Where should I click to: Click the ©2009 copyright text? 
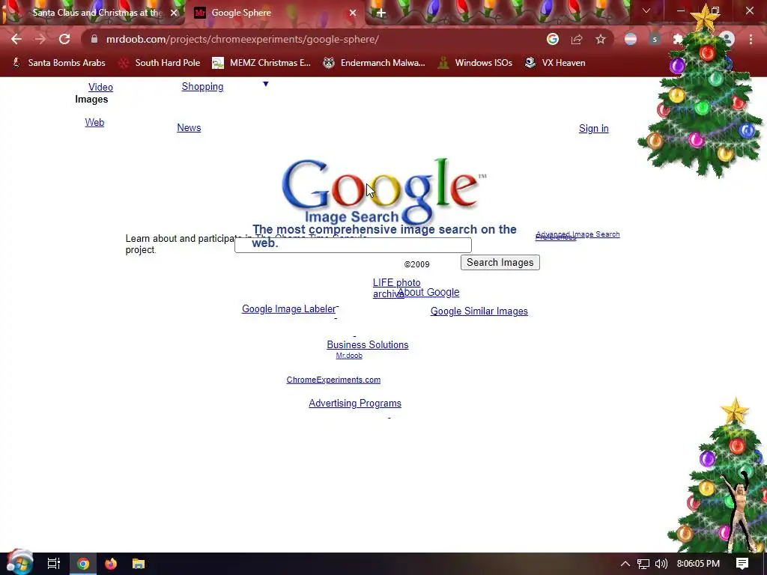point(416,264)
